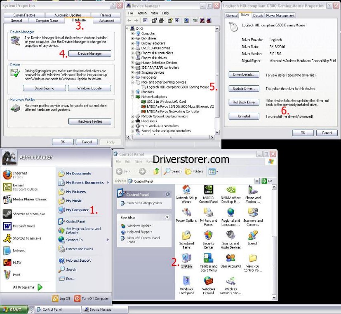Click the Go button beside address bar
Image resolution: width=341 pixels, height=314 pixels.
[267, 181]
